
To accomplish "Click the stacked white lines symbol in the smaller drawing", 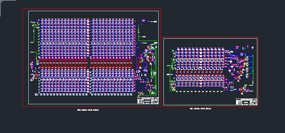I will click(242, 54).
